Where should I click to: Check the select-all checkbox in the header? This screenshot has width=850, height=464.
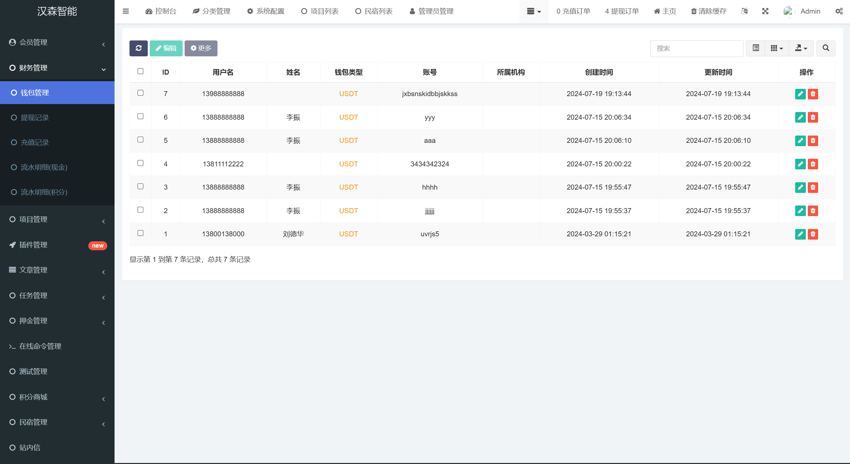coord(140,71)
